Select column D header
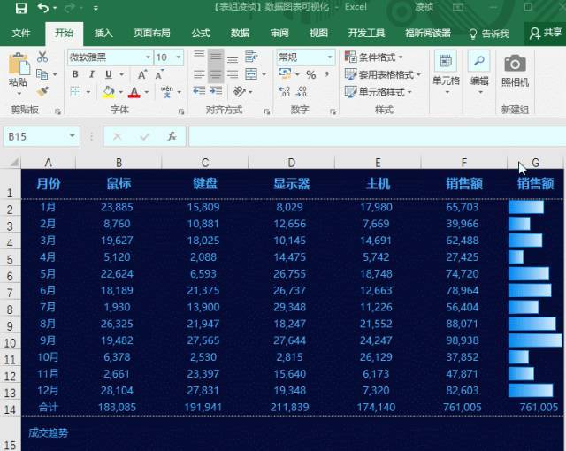This screenshot has height=451, width=566. [291, 163]
